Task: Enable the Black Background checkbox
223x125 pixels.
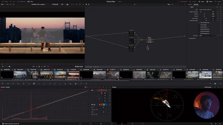Action: [x=199, y=33]
